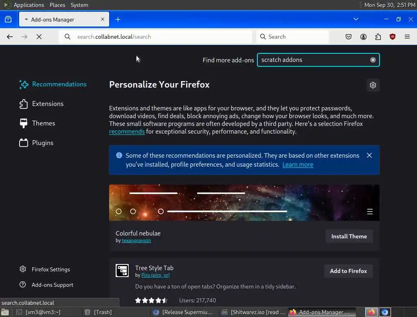Viewport: 417px width, 317px height.
Task: Open a new browser tab
Action: click(118, 20)
